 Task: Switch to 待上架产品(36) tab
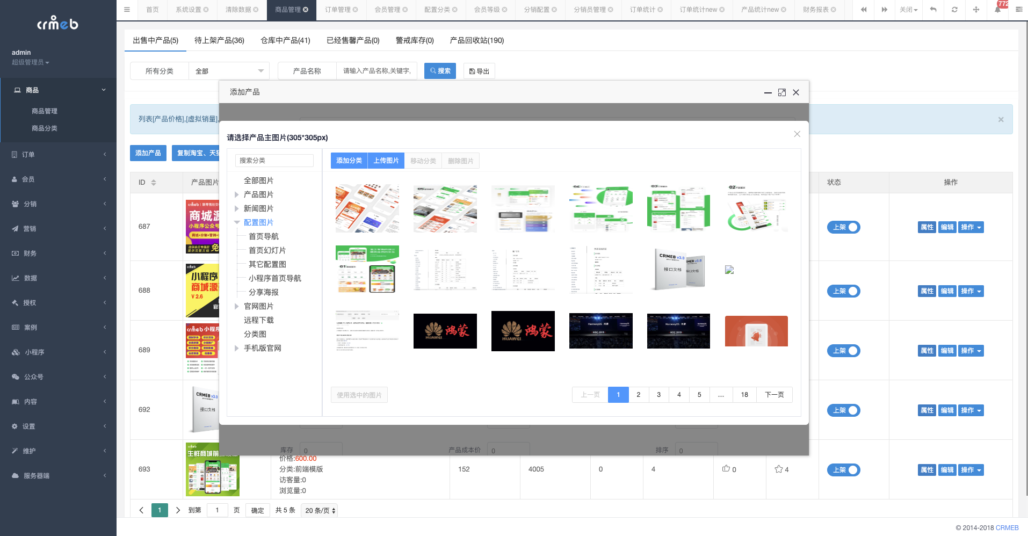point(219,40)
